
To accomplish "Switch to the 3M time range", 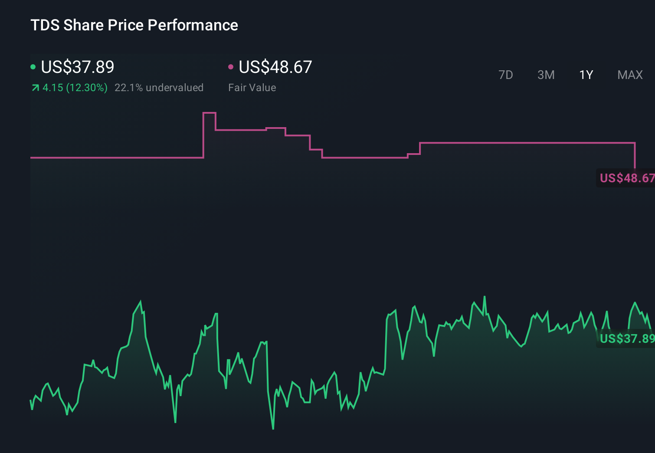I will click(546, 75).
